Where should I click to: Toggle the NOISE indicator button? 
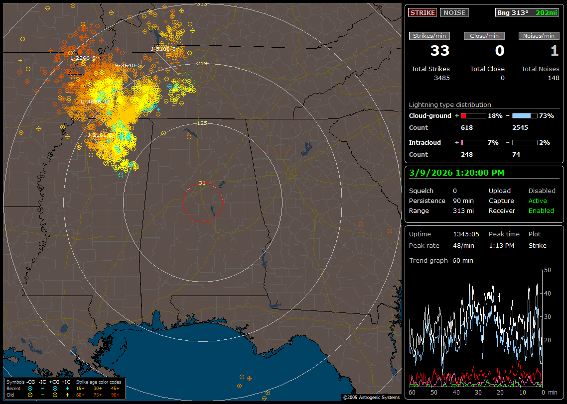pos(454,12)
